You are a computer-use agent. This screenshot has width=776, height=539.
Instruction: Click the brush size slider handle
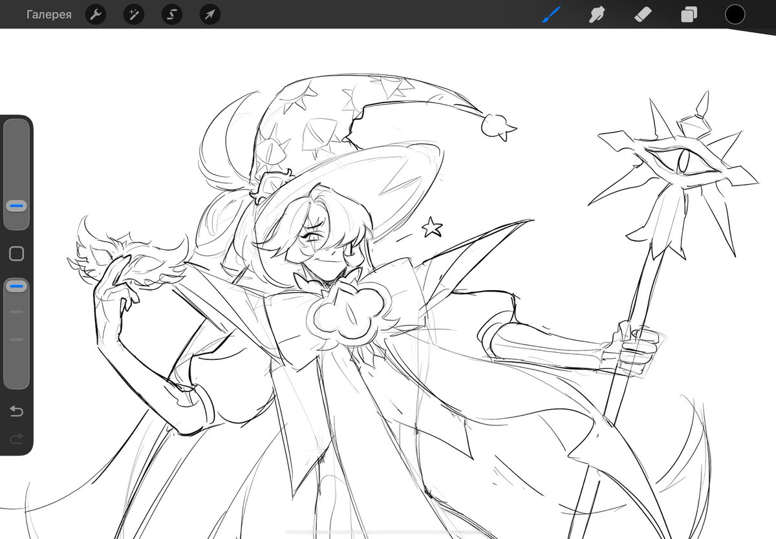coord(17,206)
